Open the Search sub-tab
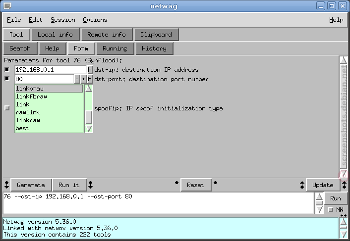Image resolution: width=350 pixels, height=241 pixels. [x=20, y=48]
